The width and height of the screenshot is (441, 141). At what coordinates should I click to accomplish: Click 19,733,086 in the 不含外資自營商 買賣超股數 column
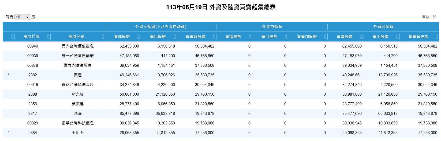coord(205,123)
